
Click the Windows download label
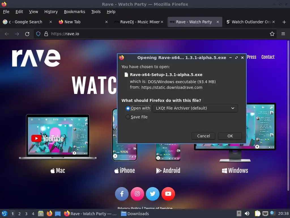[x=235, y=171]
